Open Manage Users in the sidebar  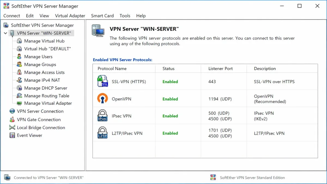(38, 57)
